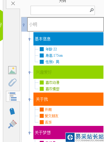Viewport: 104px width, 142px height.
Task: Select the outline view sidebar icon
Action: click(13, 96)
